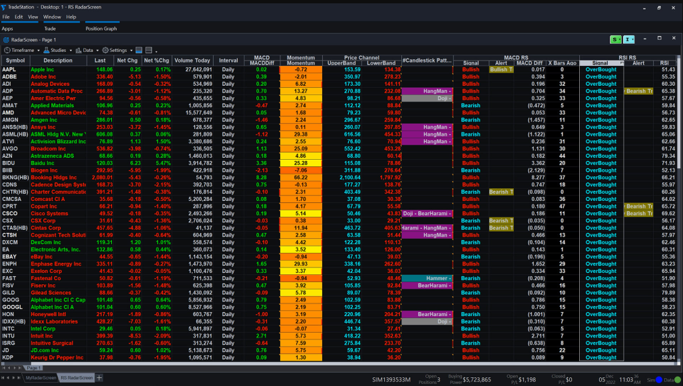Click CHTR Bearish MACD alert cell

click(x=501, y=192)
